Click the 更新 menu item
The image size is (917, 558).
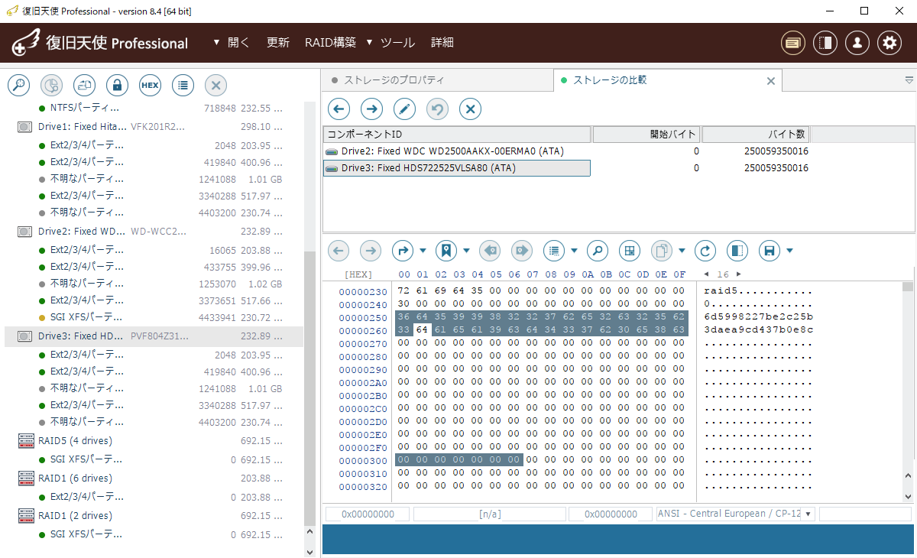pyautogui.click(x=278, y=43)
